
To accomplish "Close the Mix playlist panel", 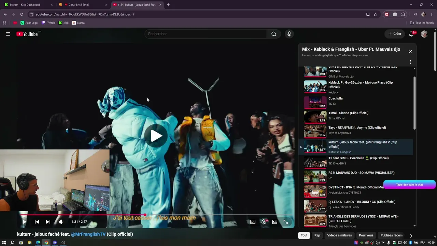I will click(x=410, y=52).
